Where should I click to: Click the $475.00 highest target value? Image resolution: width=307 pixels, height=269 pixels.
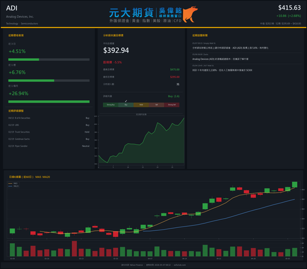(175, 69)
